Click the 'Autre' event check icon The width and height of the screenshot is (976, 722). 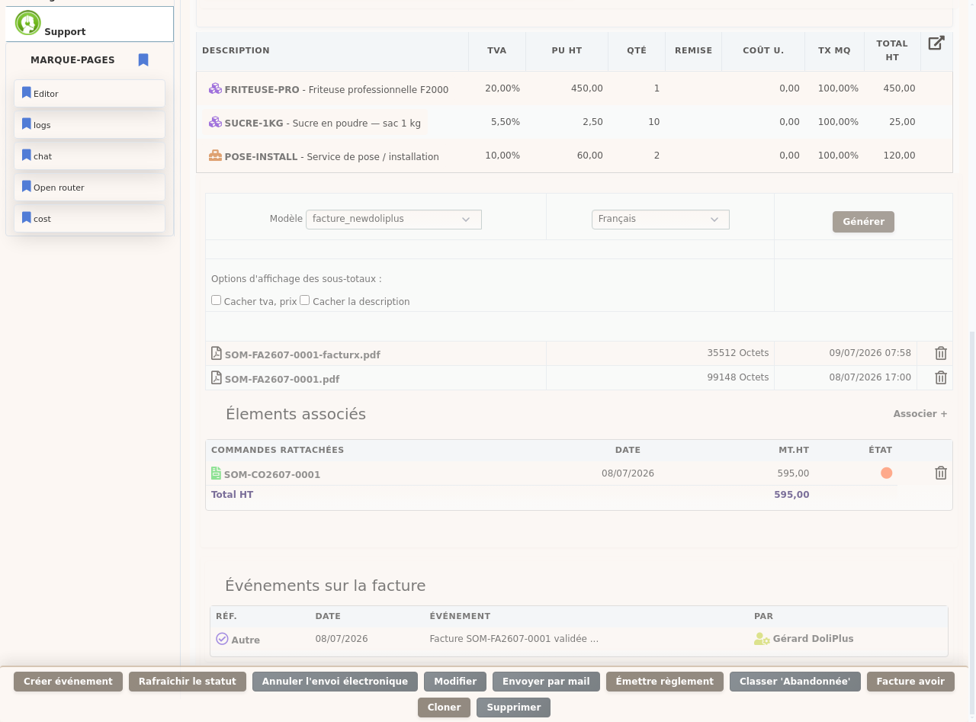(x=222, y=639)
